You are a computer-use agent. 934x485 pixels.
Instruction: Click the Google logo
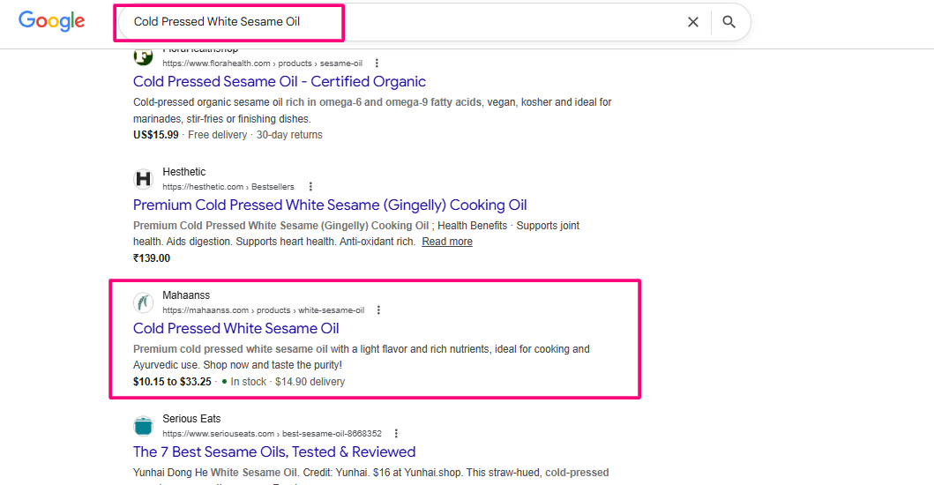52,21
